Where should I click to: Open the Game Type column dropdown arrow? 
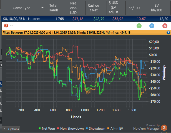[42, 8]
